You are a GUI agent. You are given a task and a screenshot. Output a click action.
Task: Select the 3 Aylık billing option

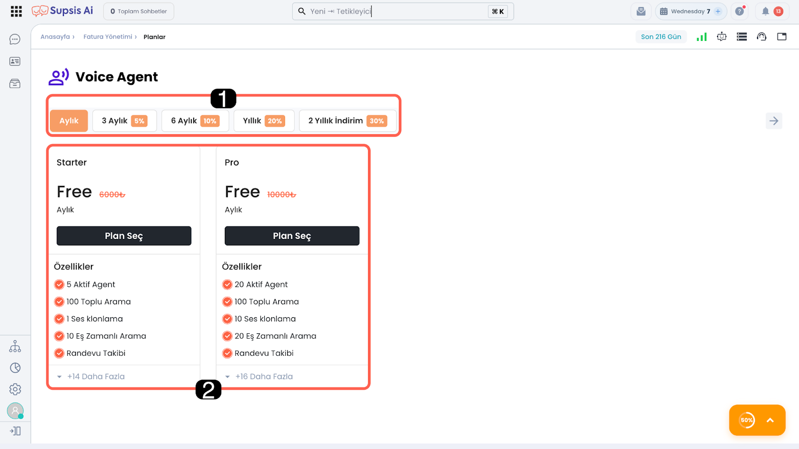pos(124,121)
